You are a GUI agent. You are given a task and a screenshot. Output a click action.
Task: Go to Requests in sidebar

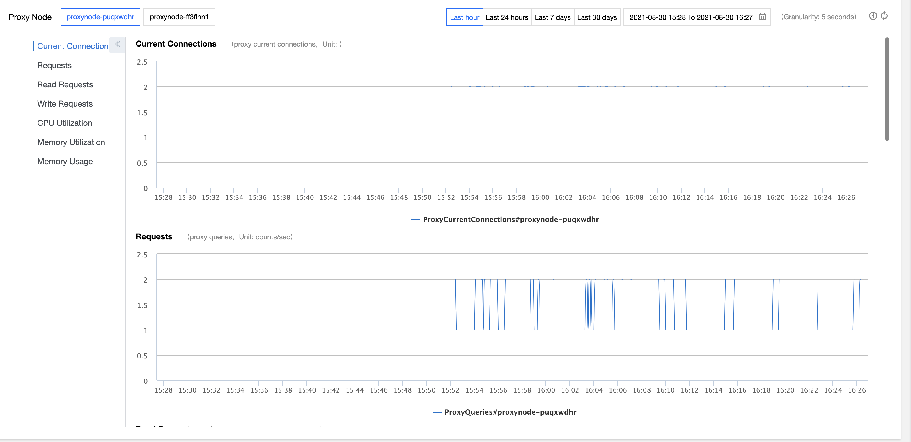54,66
